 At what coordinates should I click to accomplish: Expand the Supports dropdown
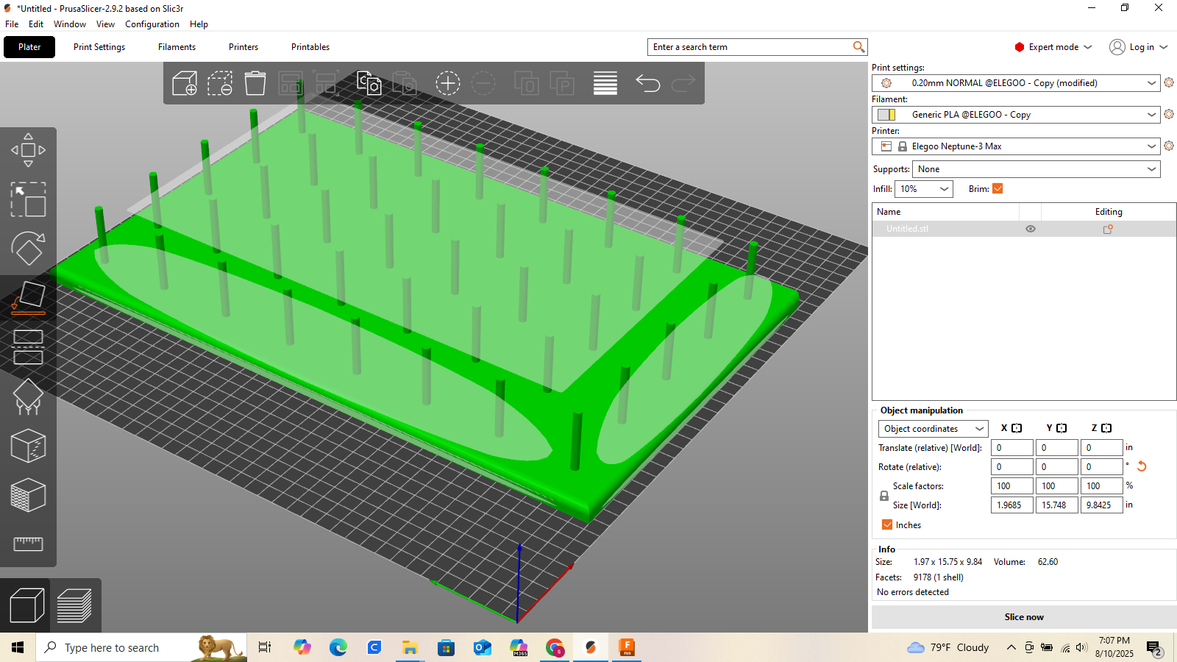click(x=1036, y=169)
